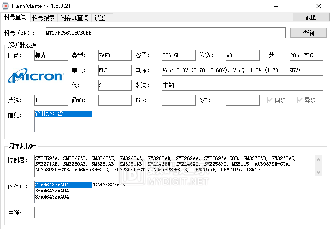Click the 片选 field
The width and height of the screenshot is (330, 229).
[51, 100]
